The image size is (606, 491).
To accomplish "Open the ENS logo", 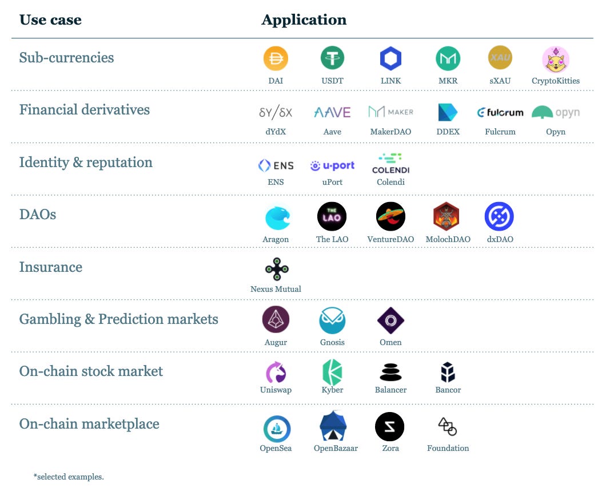I will (276, 165).
